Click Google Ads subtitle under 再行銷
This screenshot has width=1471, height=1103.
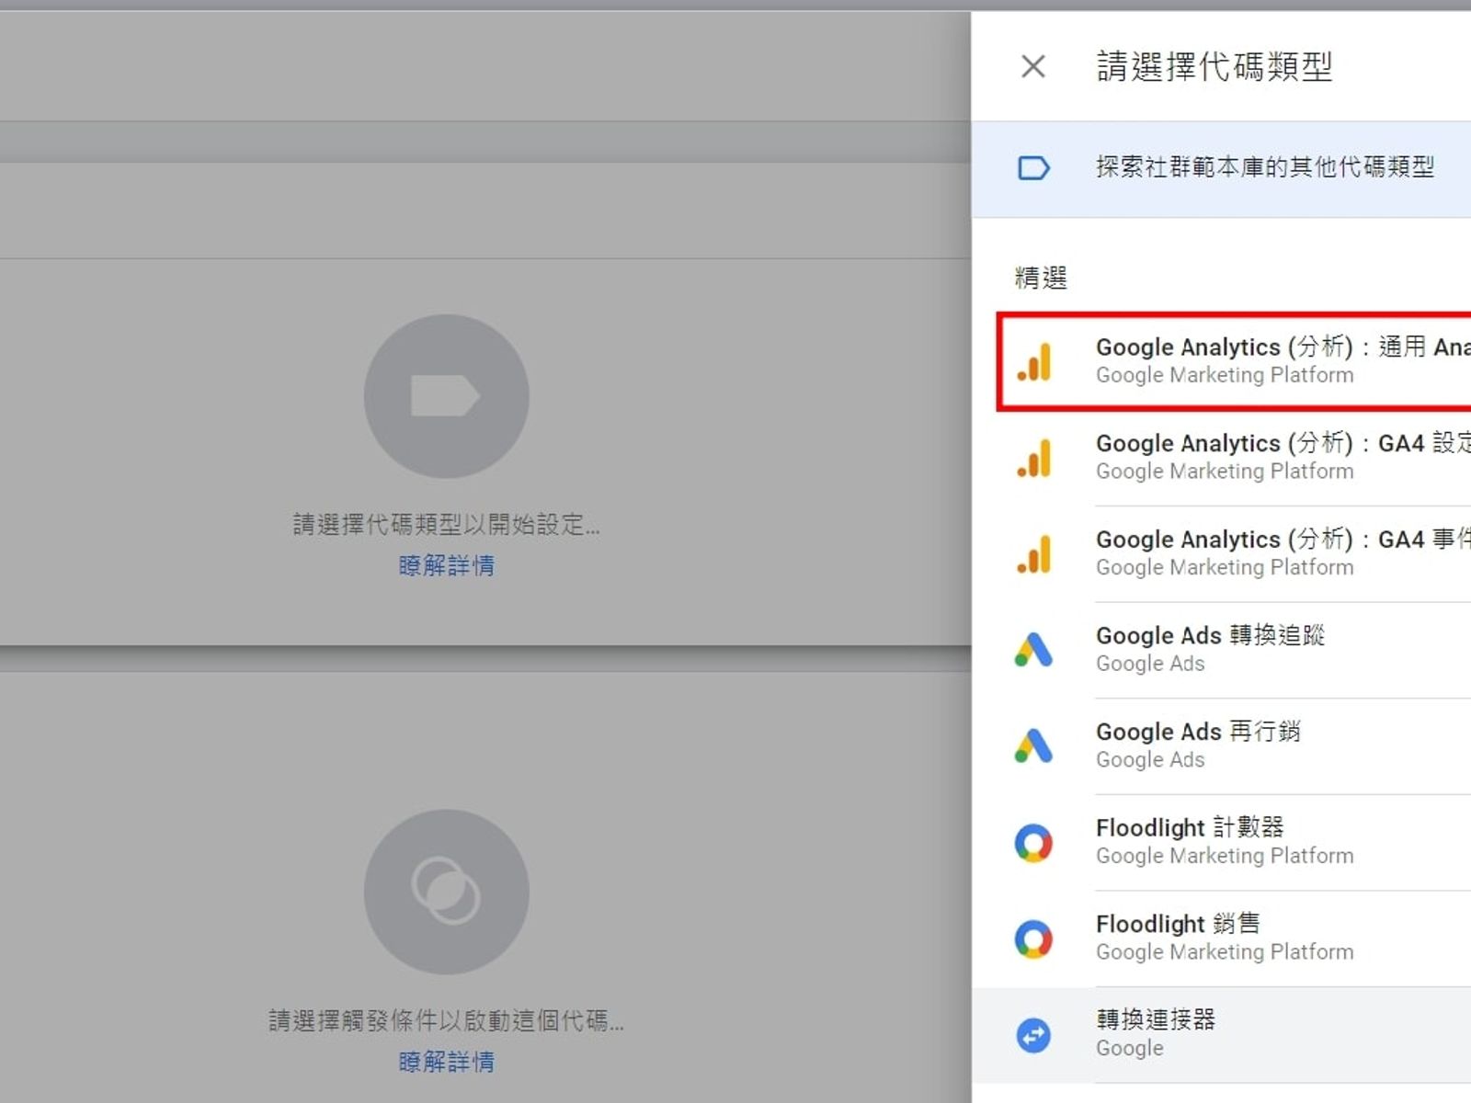tap(1150, 760)
